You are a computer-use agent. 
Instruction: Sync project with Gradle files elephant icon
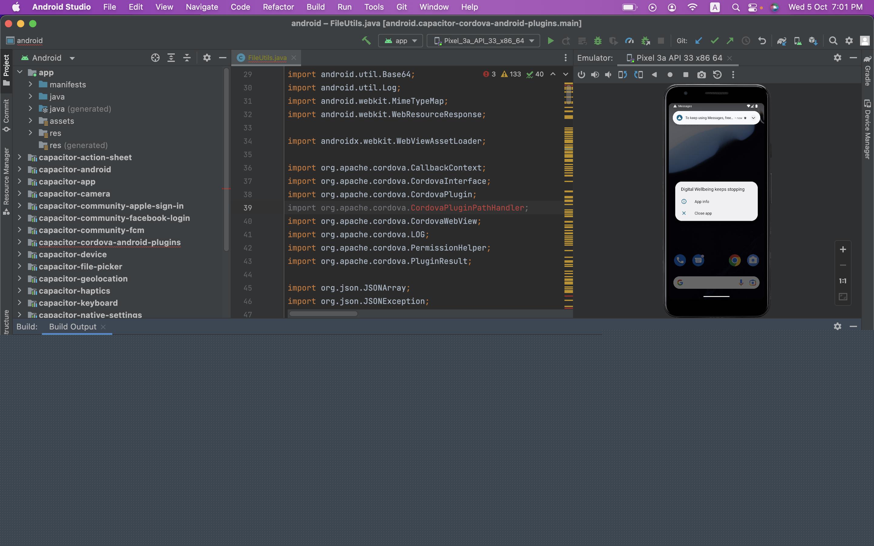point(781,41)
